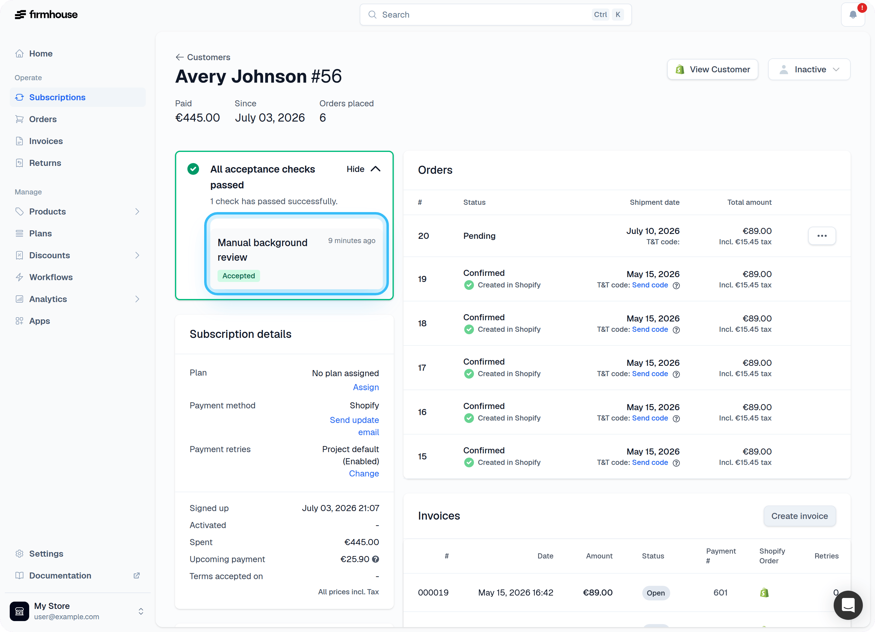
Task: Open Returns in the sidebar
Action: click(77, 163)
